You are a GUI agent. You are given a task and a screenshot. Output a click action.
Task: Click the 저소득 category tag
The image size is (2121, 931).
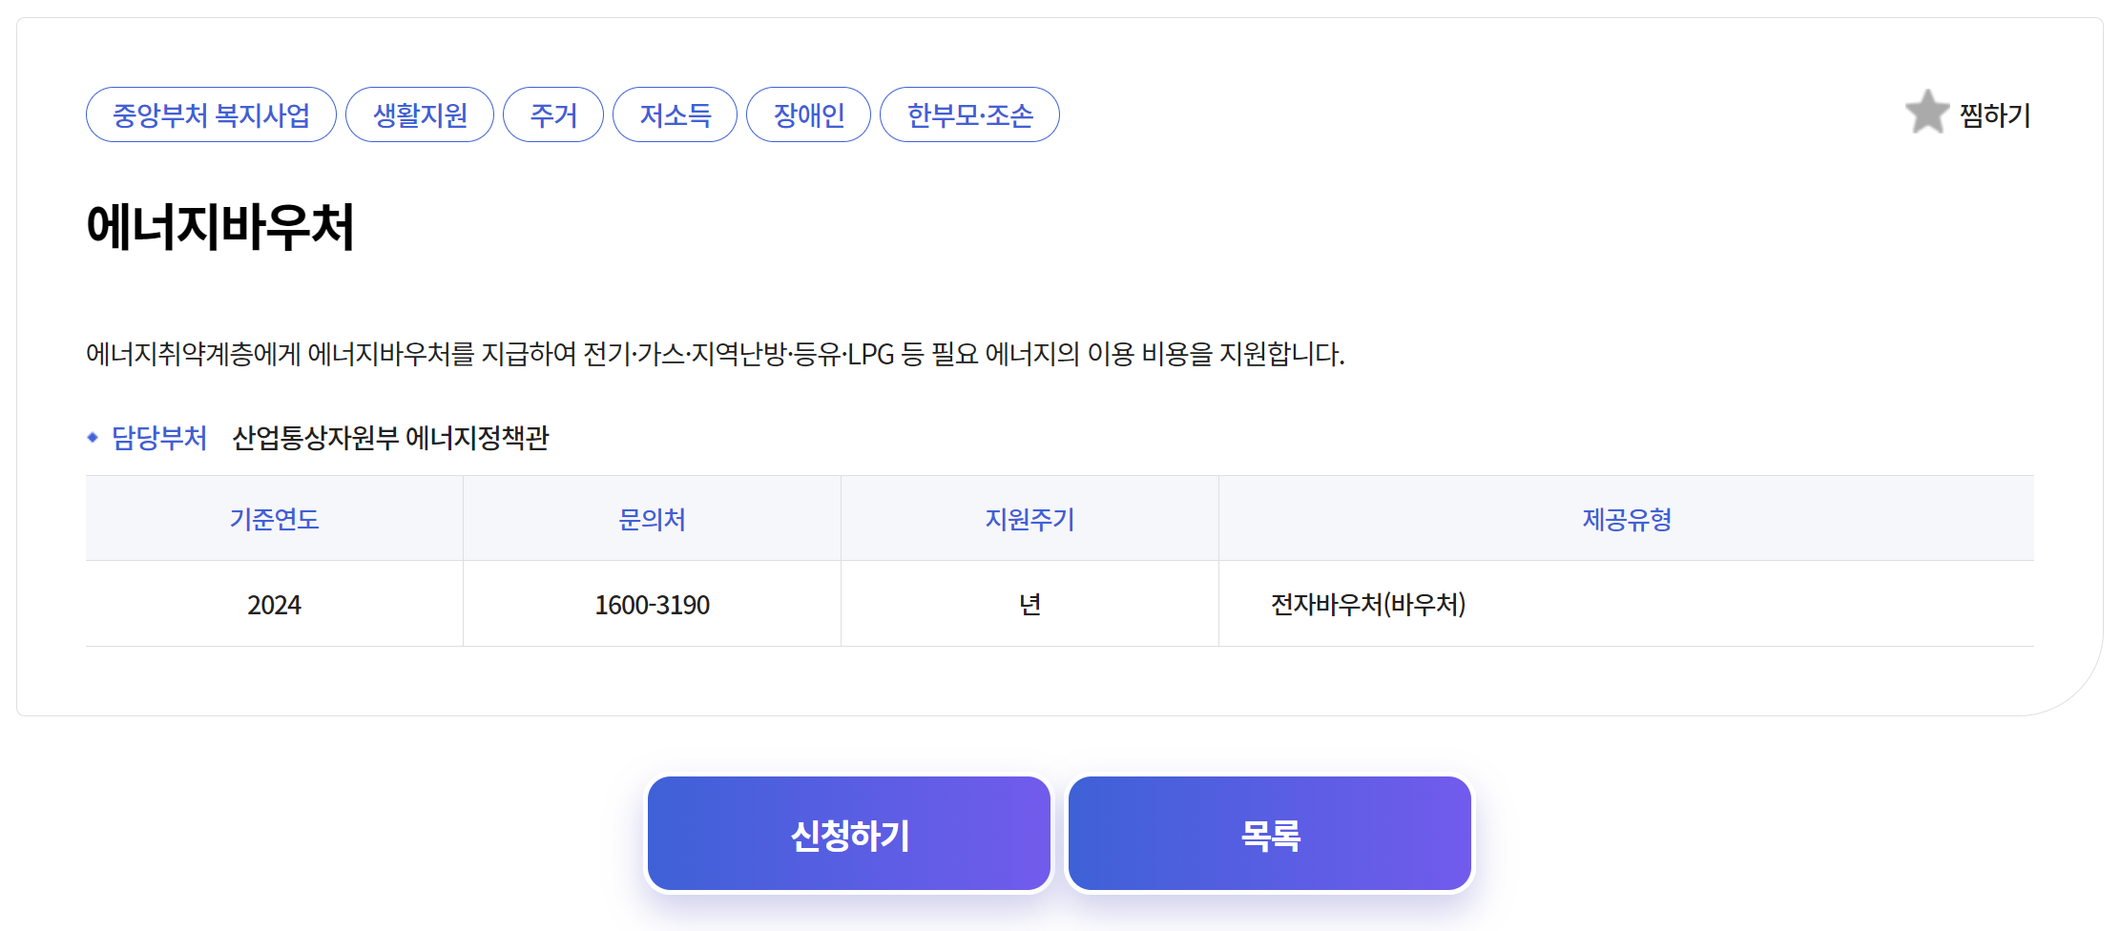pyautogui.click(x=675, y=114)
